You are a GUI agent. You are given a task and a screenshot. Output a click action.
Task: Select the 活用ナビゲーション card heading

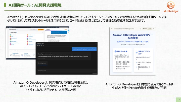(144, 52)
